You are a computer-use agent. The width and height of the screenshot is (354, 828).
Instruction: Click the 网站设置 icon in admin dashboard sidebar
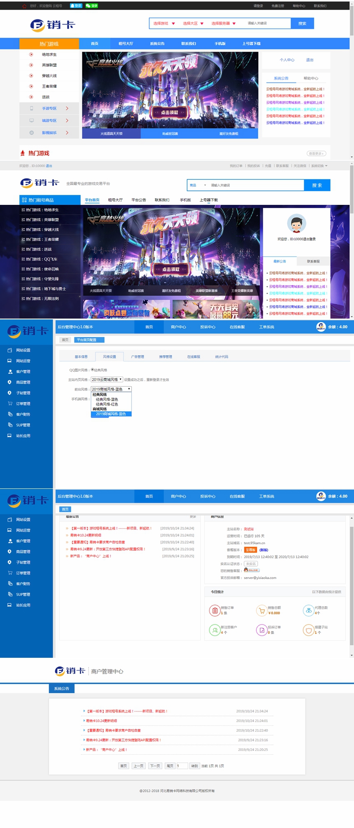click(9, 519)
